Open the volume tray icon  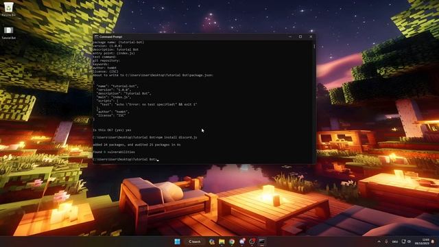coord(409,242)
